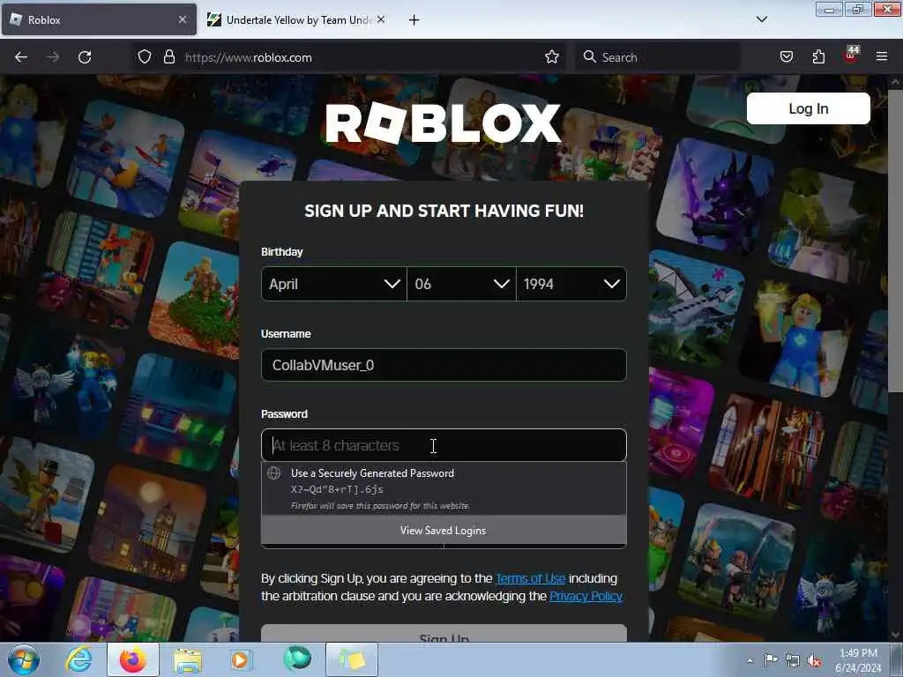Show hidden system tray icons
Viewport: 903px width, 677px height.
coord(750,660)
